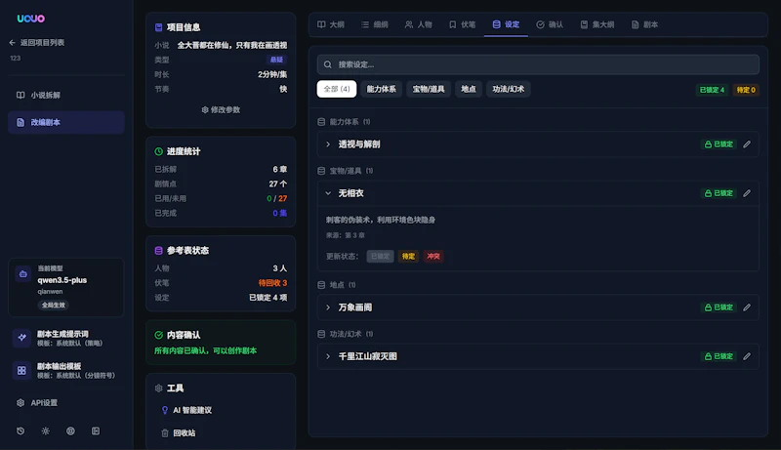Set 无相衣 status to 已锁定

click(380, 257)
